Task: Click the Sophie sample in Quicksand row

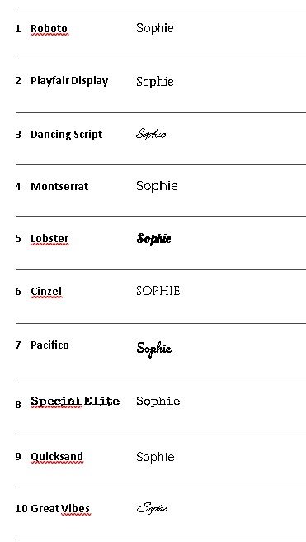Action: tap(155, 457)
